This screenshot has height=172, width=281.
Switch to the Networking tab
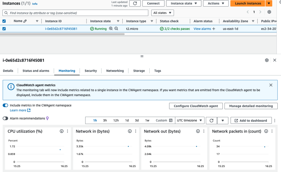point(115,71)
